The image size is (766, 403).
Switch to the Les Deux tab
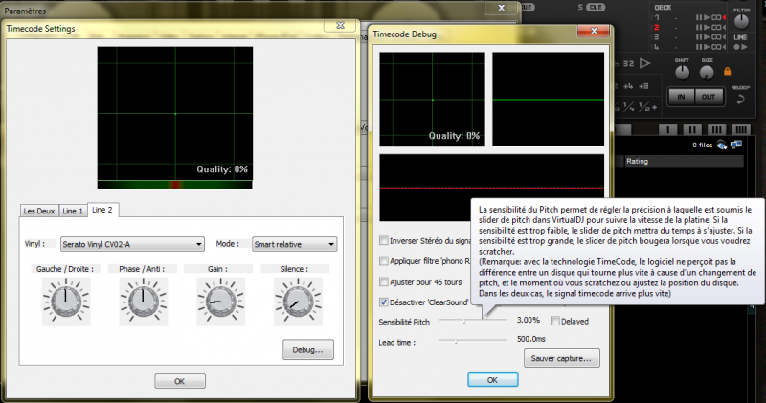click(x=39, y=210)
